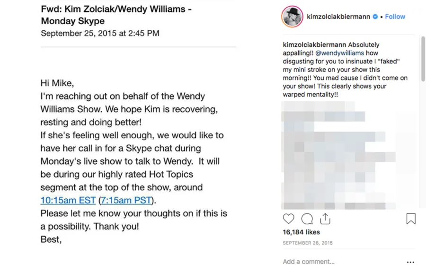Click the Add a comment input field
Viewport: 426px width, 274px height.
(x=309, y=261)
